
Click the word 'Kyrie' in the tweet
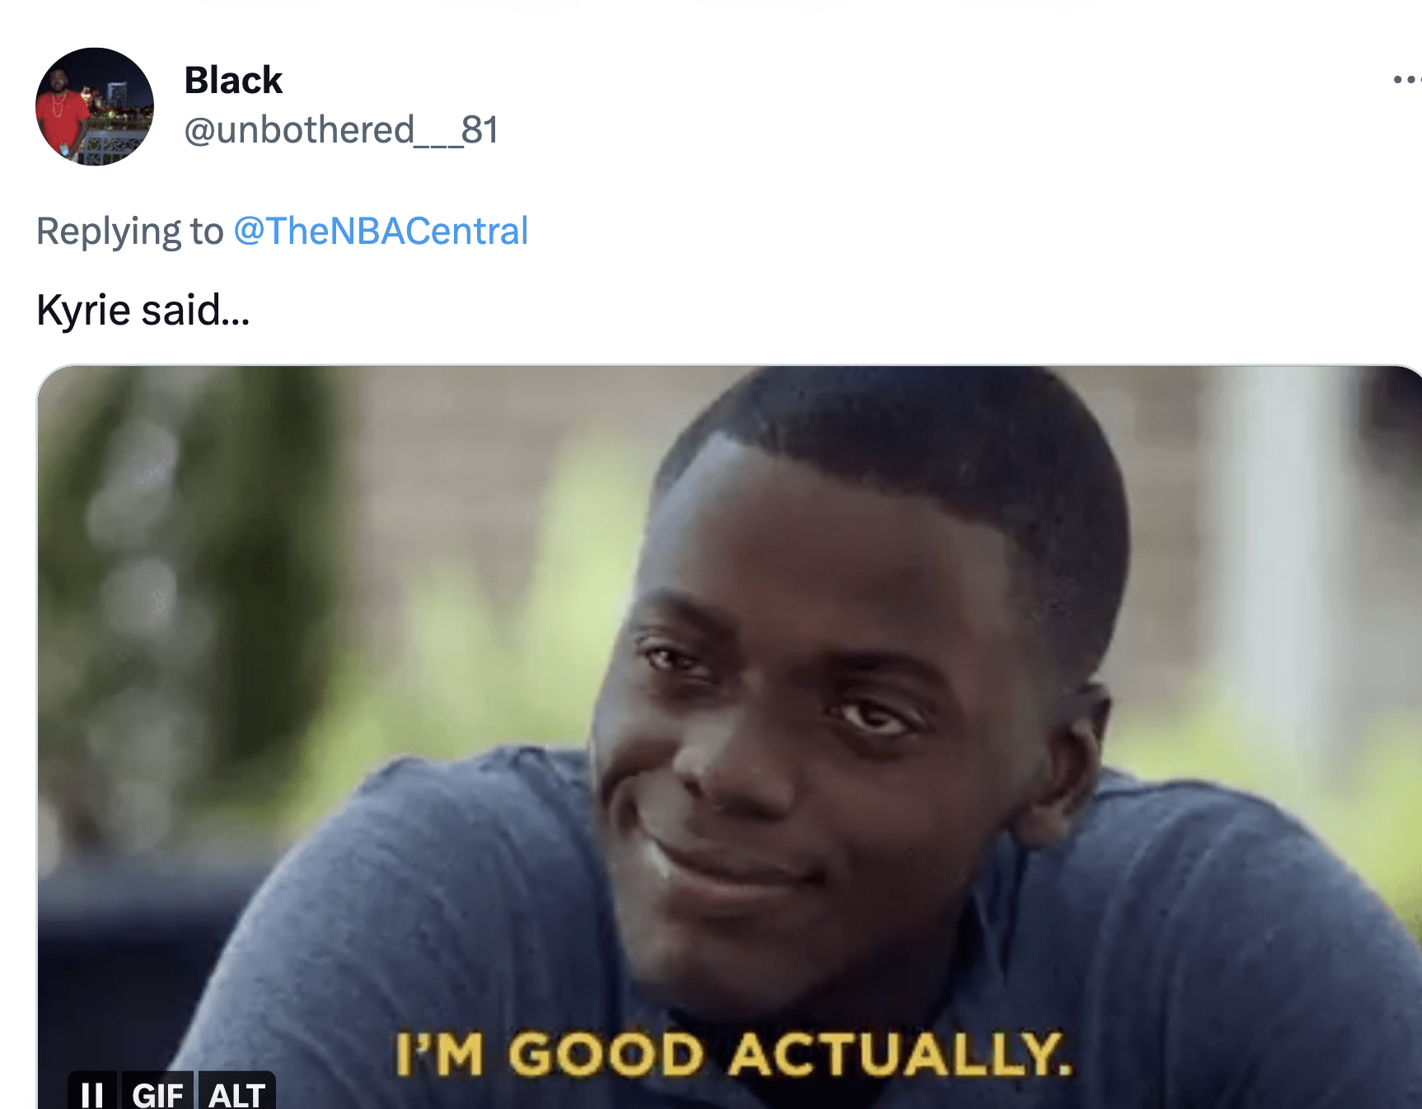[83, 311]
